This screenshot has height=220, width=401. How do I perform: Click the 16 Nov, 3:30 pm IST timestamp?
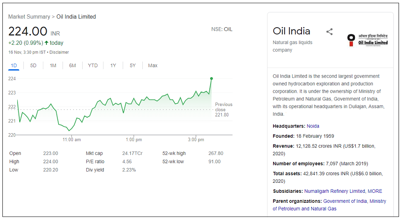27,52
